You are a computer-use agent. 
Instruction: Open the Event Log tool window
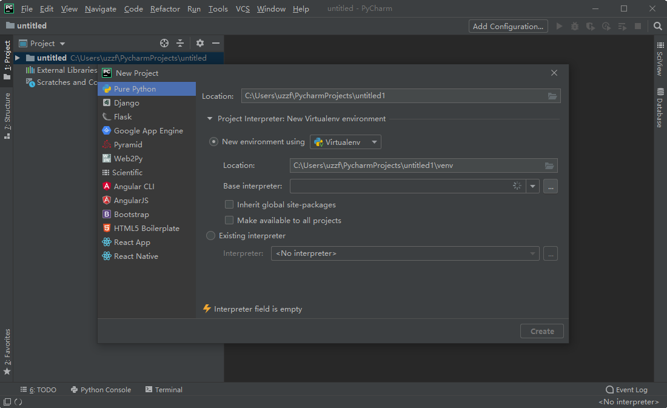pos(626,390)
